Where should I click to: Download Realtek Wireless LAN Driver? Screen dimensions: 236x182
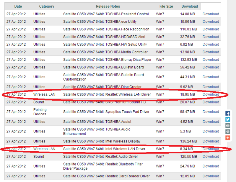tap(211, 95)
